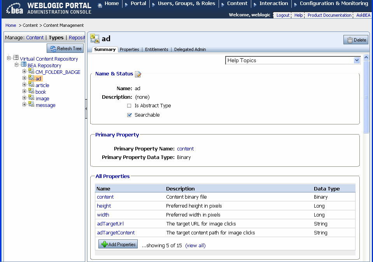Select the message tree item
Image resolution: width=373 pixels, height=262 pixels.
(46, 105)
